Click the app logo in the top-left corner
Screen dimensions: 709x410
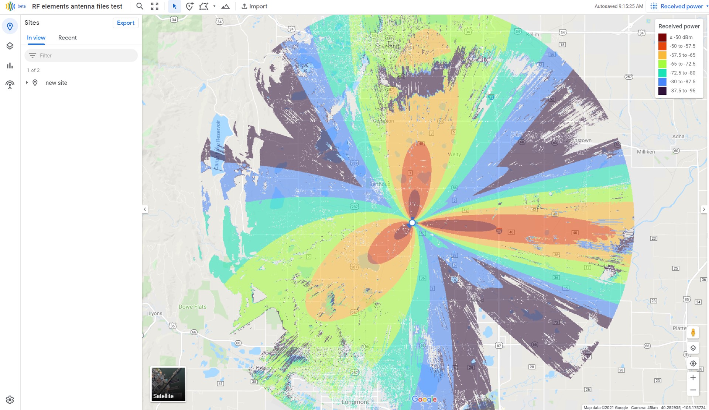click(x=10, y=6)
